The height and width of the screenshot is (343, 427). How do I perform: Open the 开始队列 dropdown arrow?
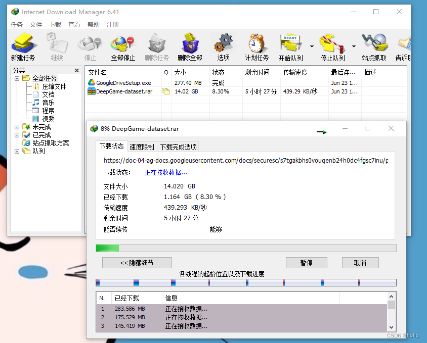pos(312,46)
